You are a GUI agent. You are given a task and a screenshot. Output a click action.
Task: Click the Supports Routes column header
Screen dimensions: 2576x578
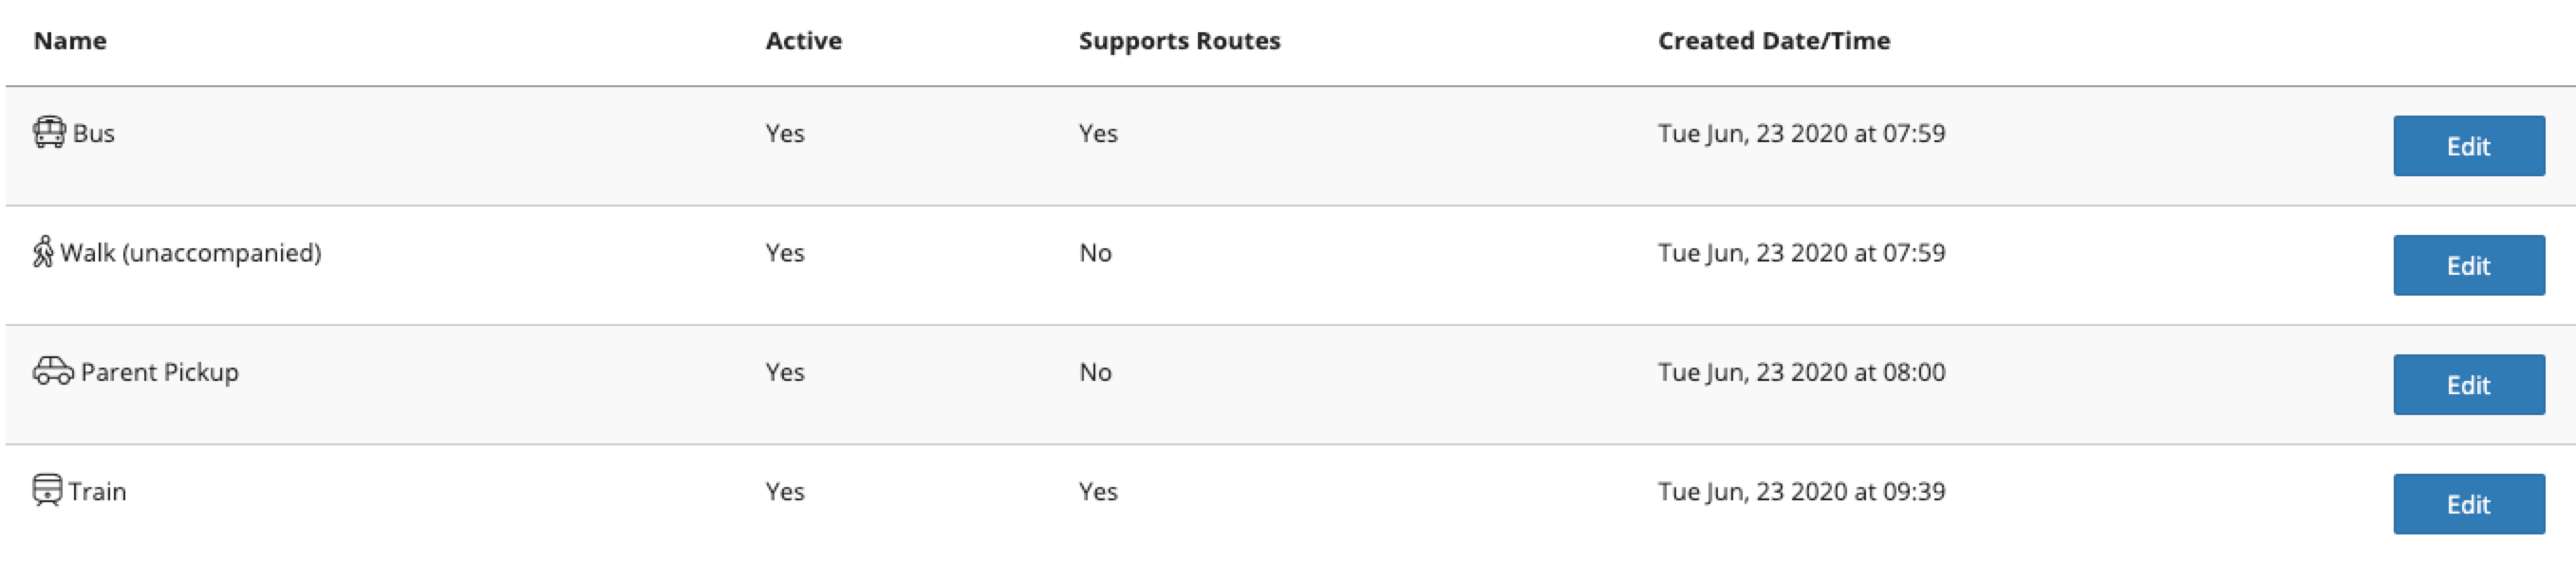(x=1179, y=41)
